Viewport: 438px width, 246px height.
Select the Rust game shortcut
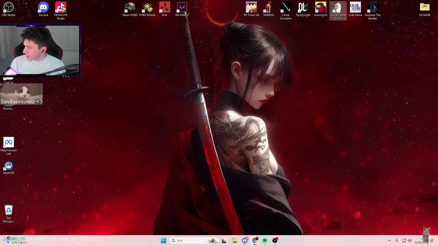point(165,9)
